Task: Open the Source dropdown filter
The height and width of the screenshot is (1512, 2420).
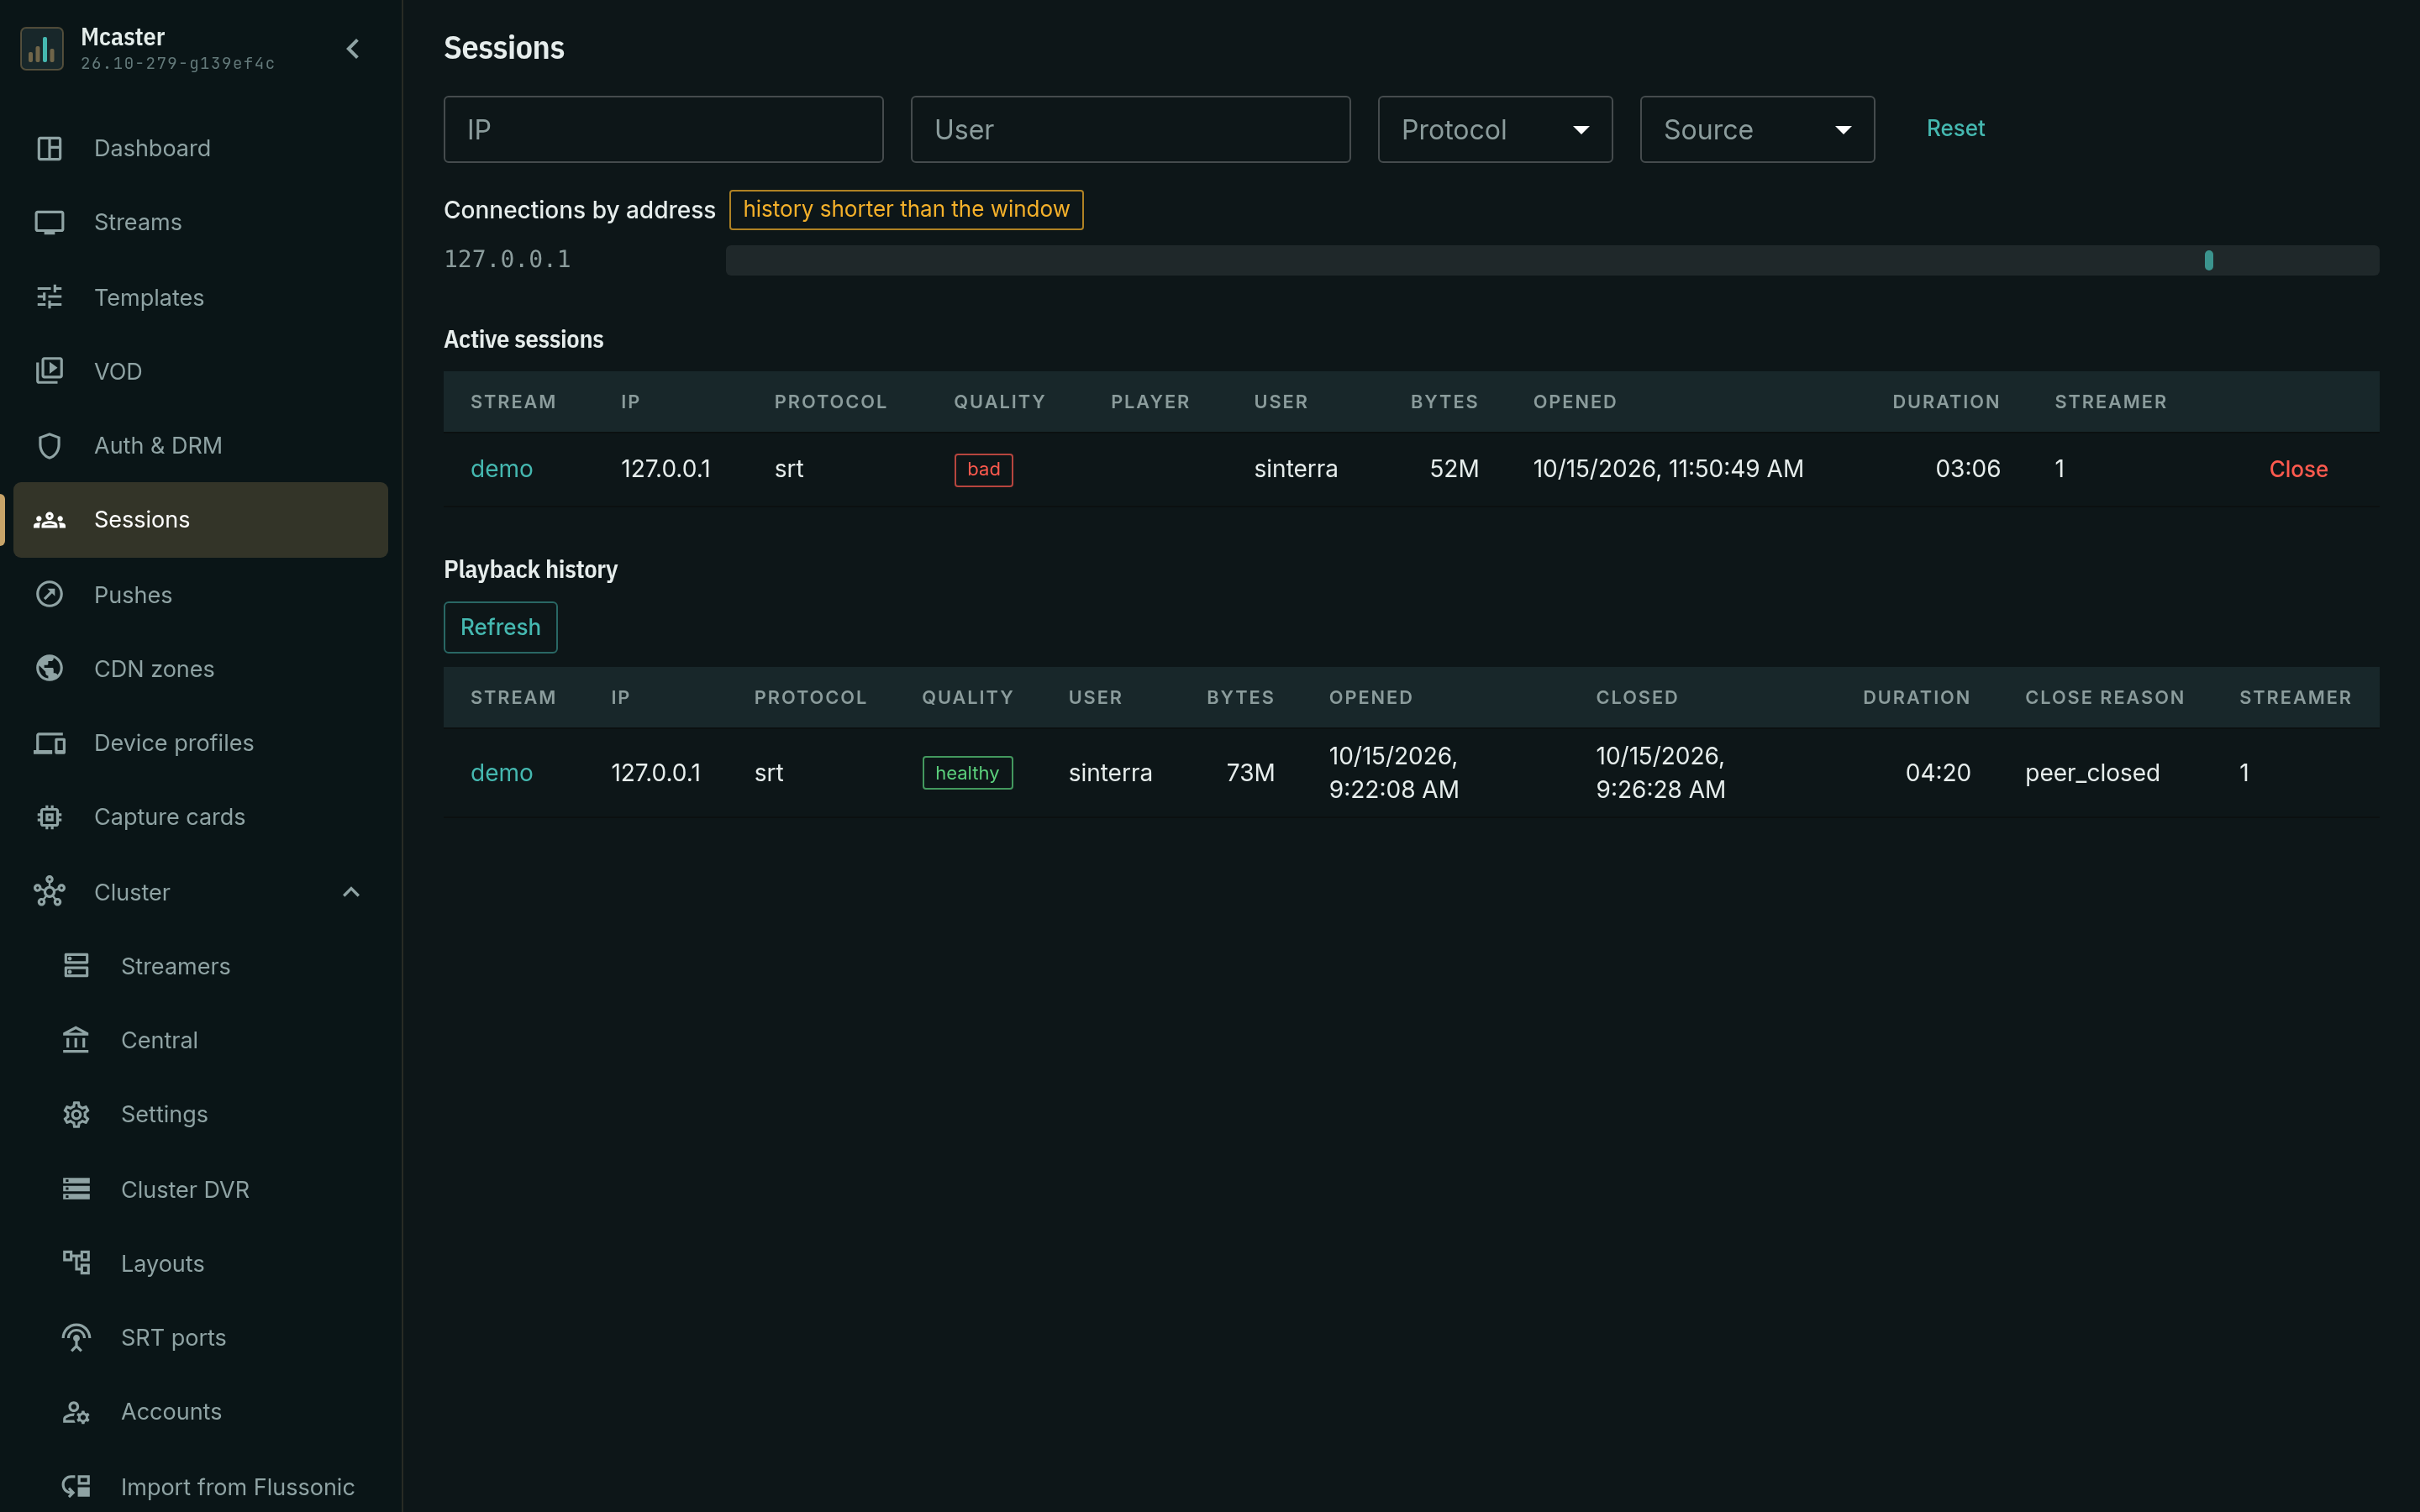Action: coord(1757,129)
